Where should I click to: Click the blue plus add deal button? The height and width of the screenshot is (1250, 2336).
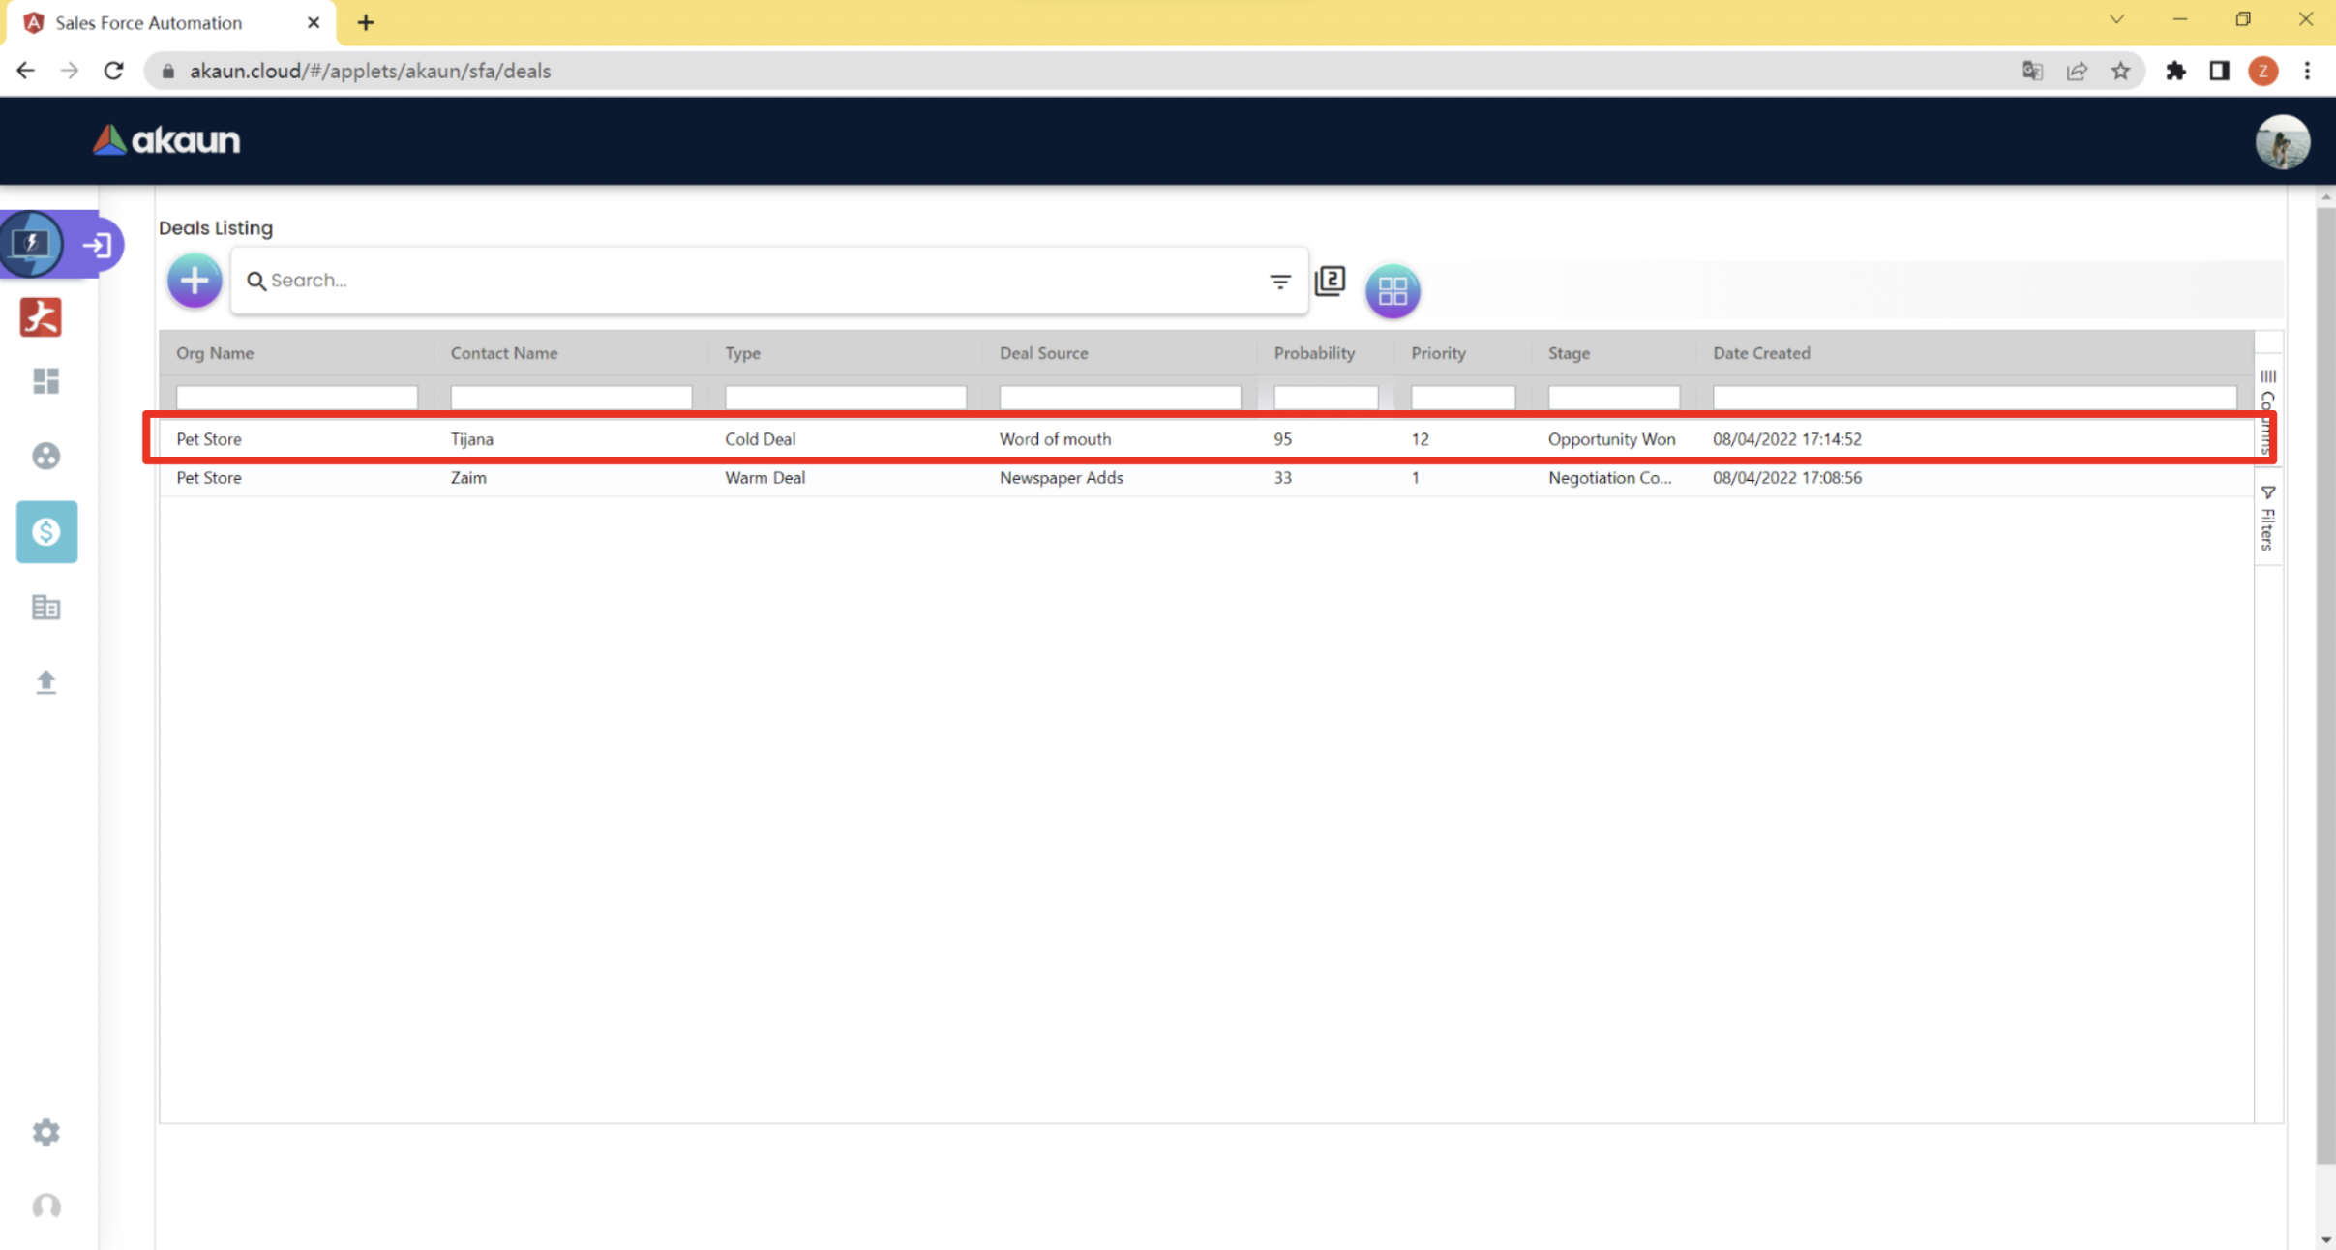195,281
